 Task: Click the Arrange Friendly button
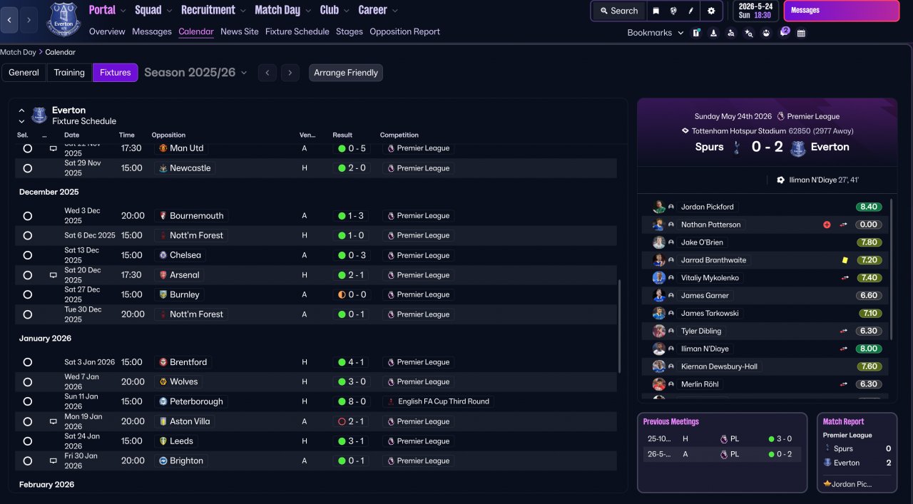(x=346, y=73)
